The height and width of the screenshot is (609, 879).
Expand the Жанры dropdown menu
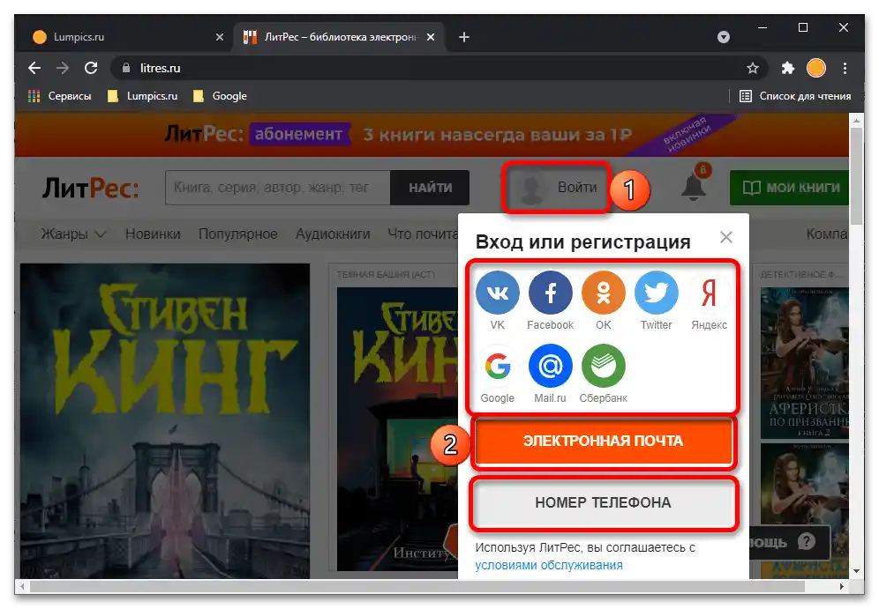(x=73, y=234)
